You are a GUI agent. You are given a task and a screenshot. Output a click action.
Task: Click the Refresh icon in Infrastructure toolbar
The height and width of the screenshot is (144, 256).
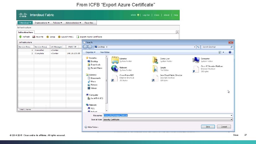(21, 37)
